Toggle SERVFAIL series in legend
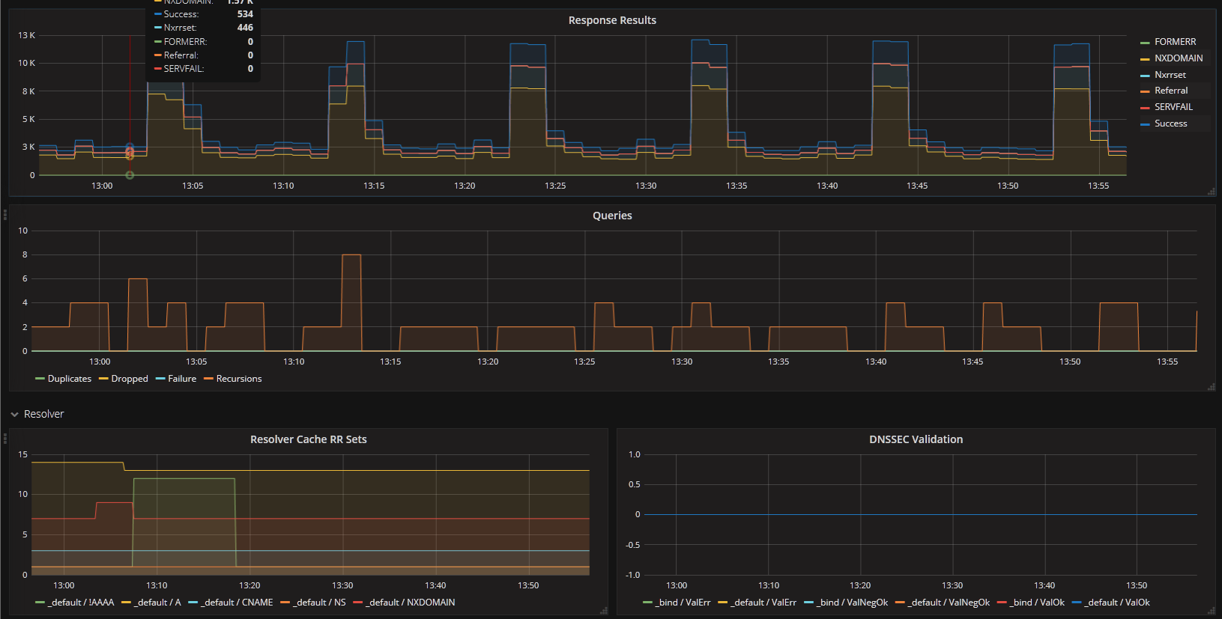This screenshot has height=619, width=1222. coord(1173,107)
